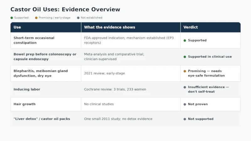
Task: Click the green dot beside "Supported" verdict
Action: tap(185, 40)
